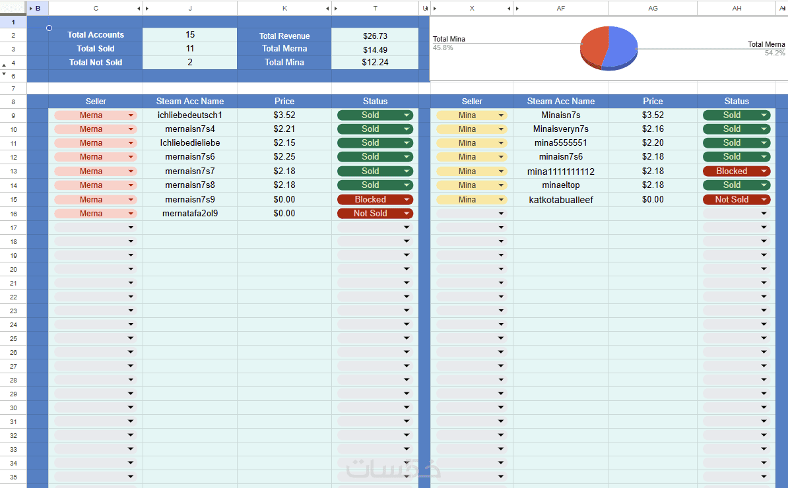The image size is (788, 488).
Task: Select the Total Accounts value 15
Action: tap(190, 35)
